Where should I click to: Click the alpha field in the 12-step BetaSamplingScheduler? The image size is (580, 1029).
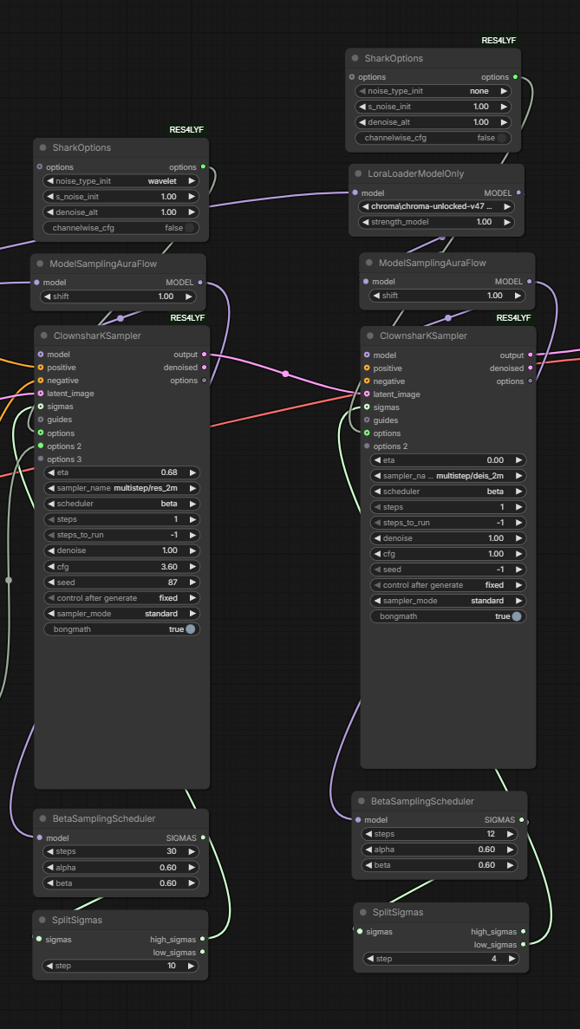pyautogui.click(x=440, y=850)
